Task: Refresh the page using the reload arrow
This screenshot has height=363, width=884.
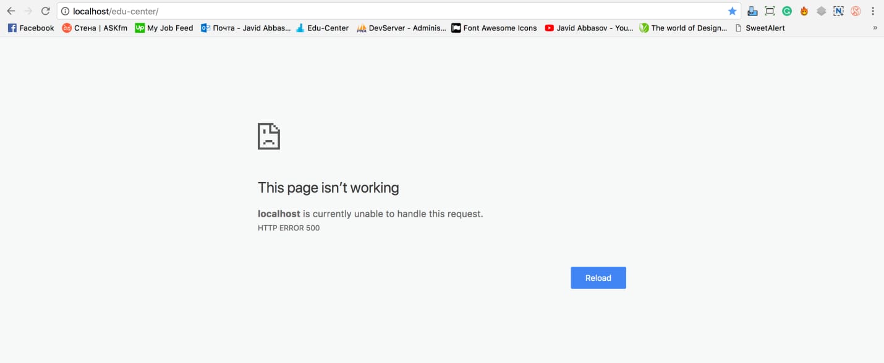Action: click(45, 10)
